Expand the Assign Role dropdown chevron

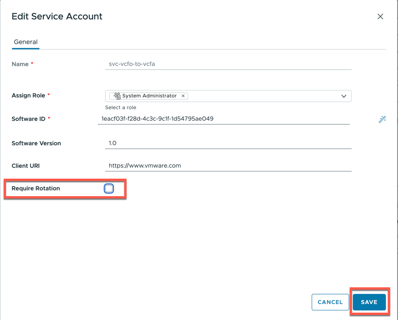tap(344, 96)
